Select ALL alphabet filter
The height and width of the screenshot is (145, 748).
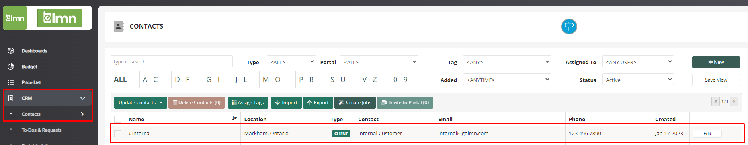tap(120, 80)
